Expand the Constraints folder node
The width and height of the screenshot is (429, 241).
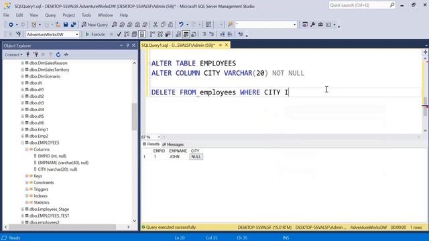pos(27,183)
